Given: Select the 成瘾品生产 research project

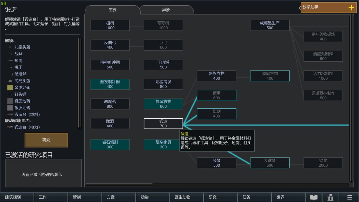Looking at the screenshot, I should [270, 25].
